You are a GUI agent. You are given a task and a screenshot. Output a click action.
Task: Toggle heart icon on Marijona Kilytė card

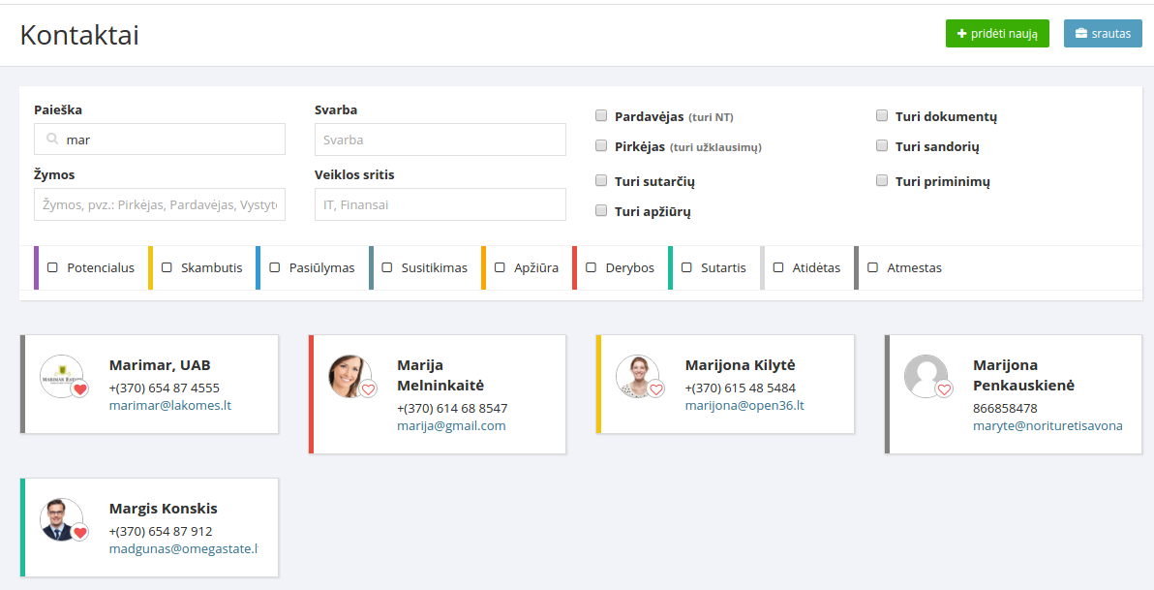click(x=656, y=389)
